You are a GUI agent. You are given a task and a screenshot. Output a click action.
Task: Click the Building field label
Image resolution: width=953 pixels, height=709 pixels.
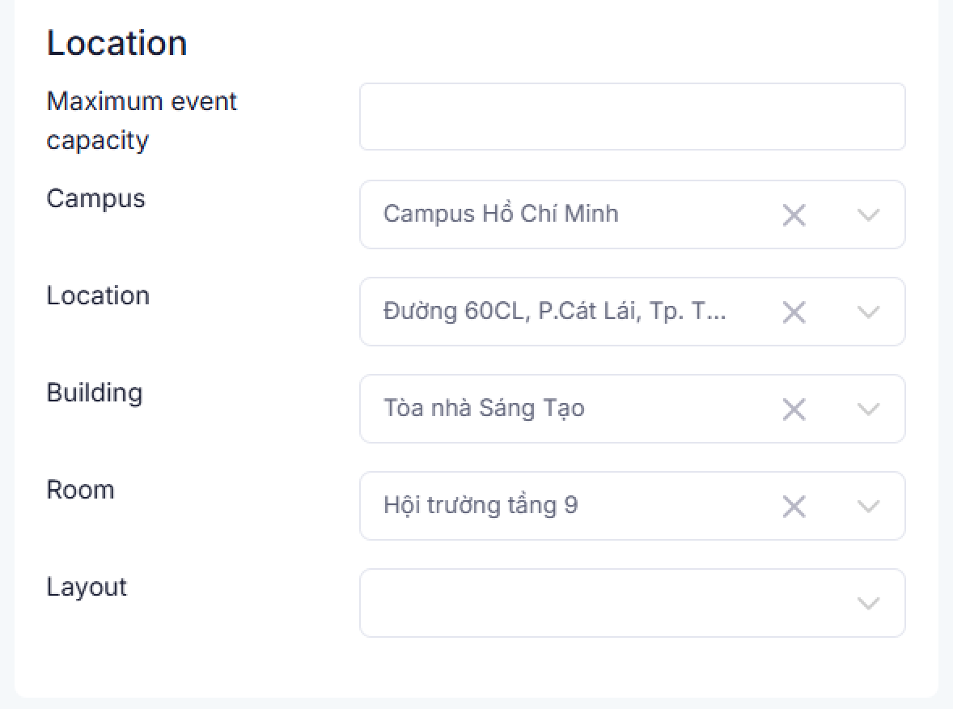[95, 393]
